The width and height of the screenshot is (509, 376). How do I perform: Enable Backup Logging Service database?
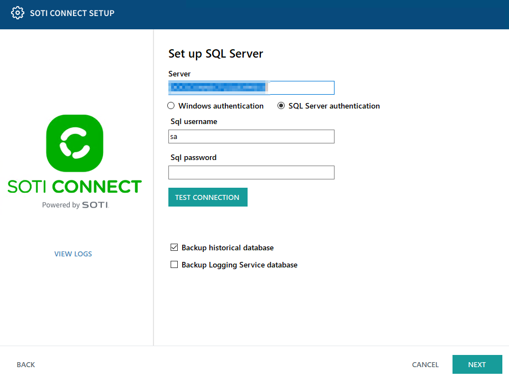click(x=174, y=265)
